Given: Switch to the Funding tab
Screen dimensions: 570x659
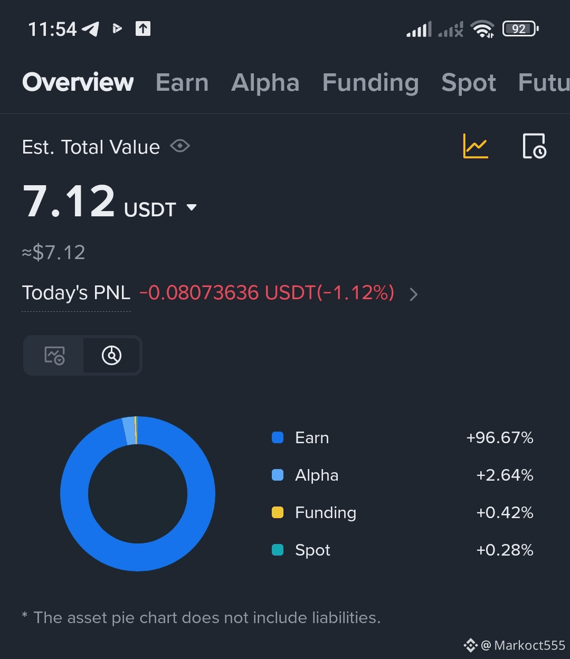Looking at the screenshot, I should tap(370, 83).
